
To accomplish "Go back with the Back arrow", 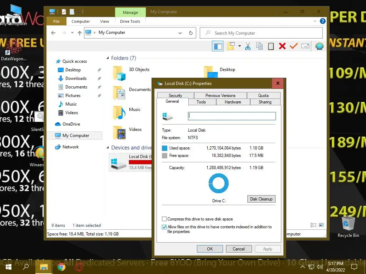I will (53, 33).
